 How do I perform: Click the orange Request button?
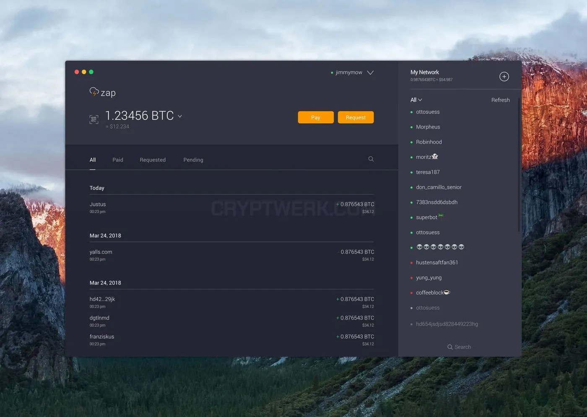(356, 117)
